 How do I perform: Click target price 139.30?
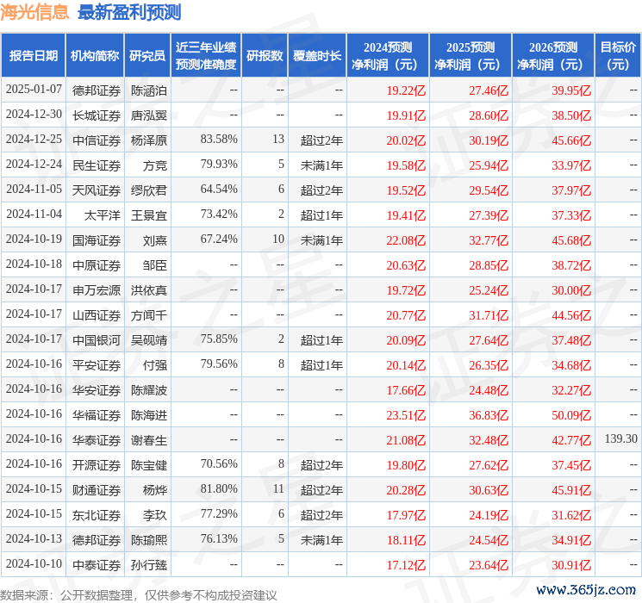[x=620, y=438]
